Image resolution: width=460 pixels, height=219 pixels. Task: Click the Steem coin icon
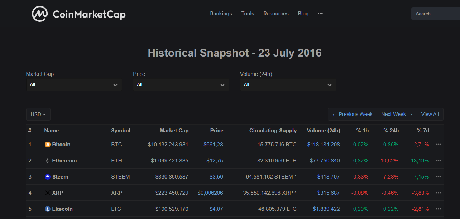(48, 177)
